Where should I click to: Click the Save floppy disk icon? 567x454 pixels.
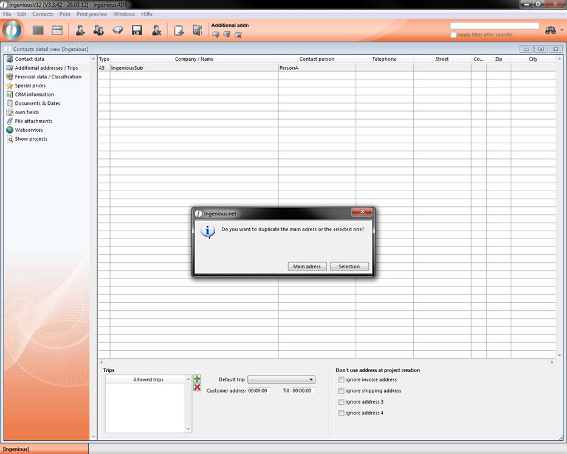(x=137, y=30)
